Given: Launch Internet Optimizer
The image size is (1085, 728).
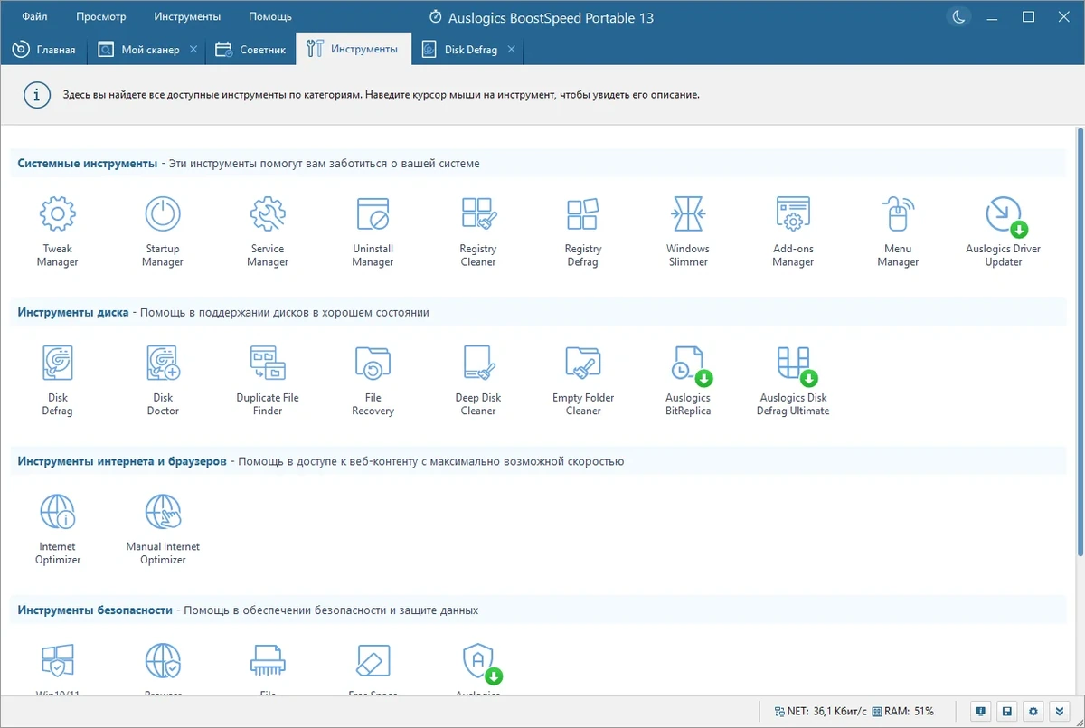Looking at the screenshot, I should coord(57,529).
